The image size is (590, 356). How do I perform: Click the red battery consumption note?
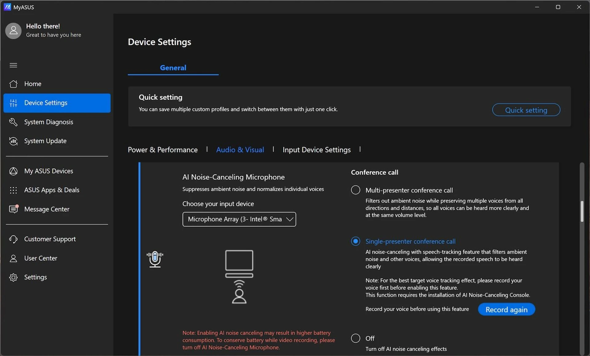point(259,340)
